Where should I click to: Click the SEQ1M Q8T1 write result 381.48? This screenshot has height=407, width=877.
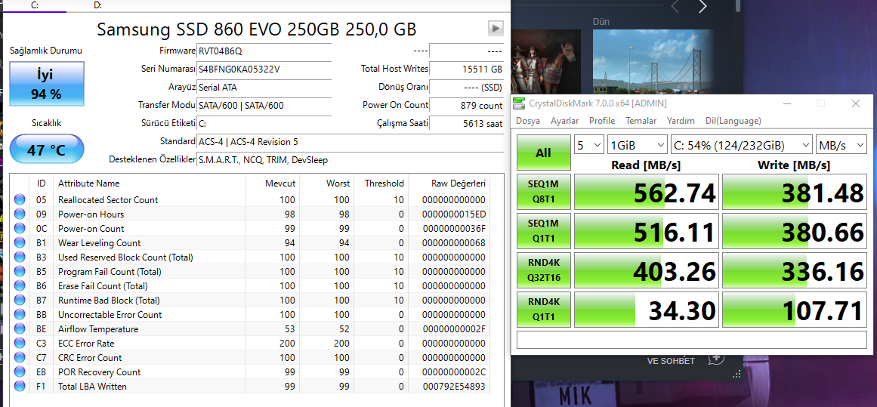tap(794, 193)
